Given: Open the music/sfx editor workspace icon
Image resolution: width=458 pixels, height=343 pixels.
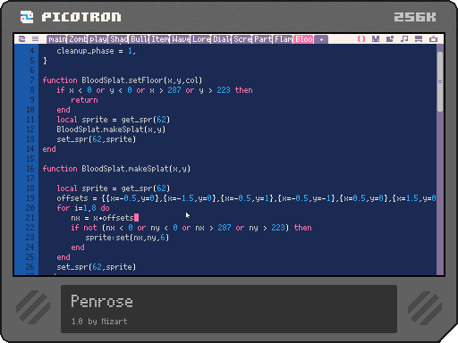Looking at the screenshot, I should click(404, 39).
